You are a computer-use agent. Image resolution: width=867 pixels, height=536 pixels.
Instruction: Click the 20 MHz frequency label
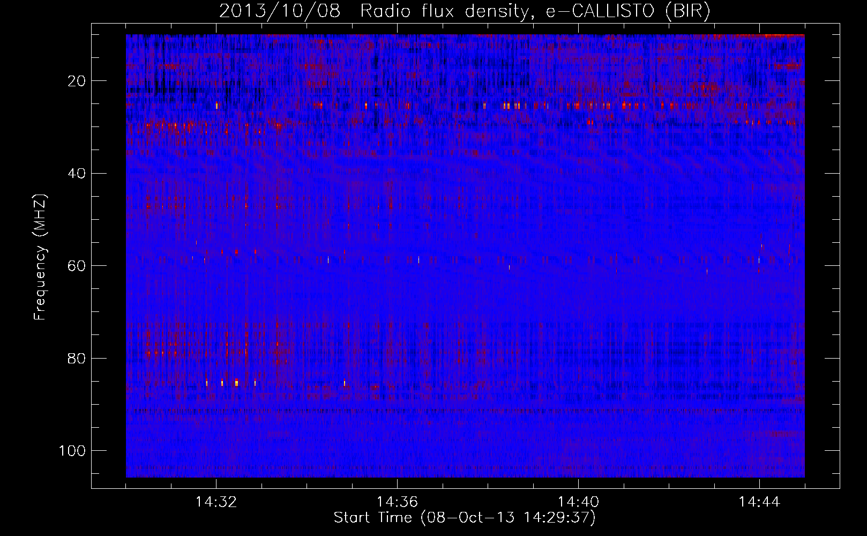77,81
